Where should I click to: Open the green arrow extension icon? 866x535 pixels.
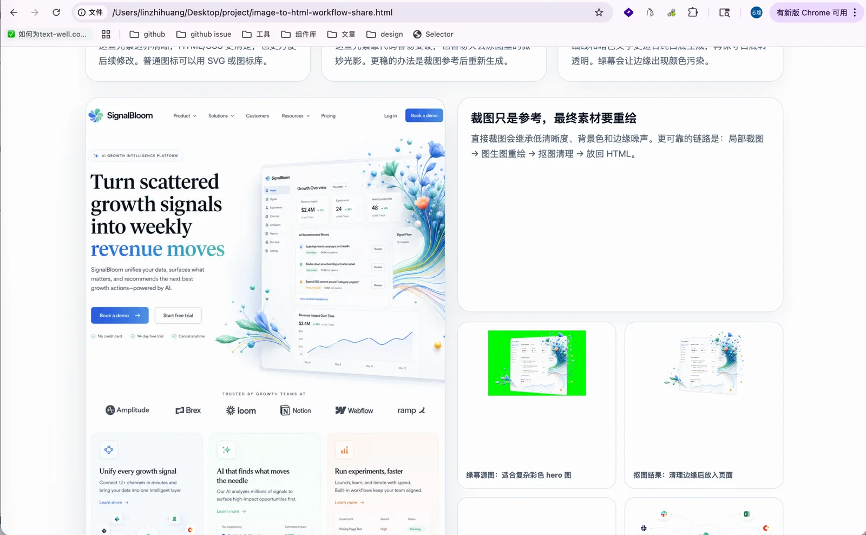(x=671, y=12)
